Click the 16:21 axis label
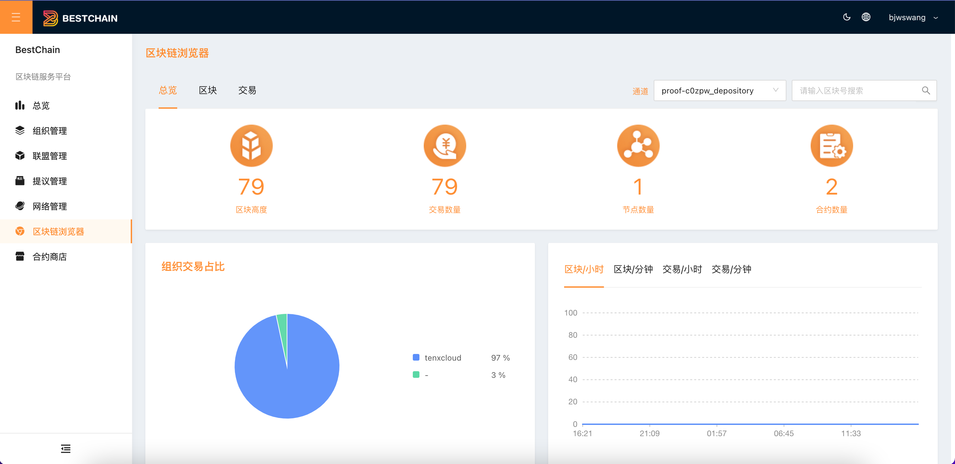 582,433
